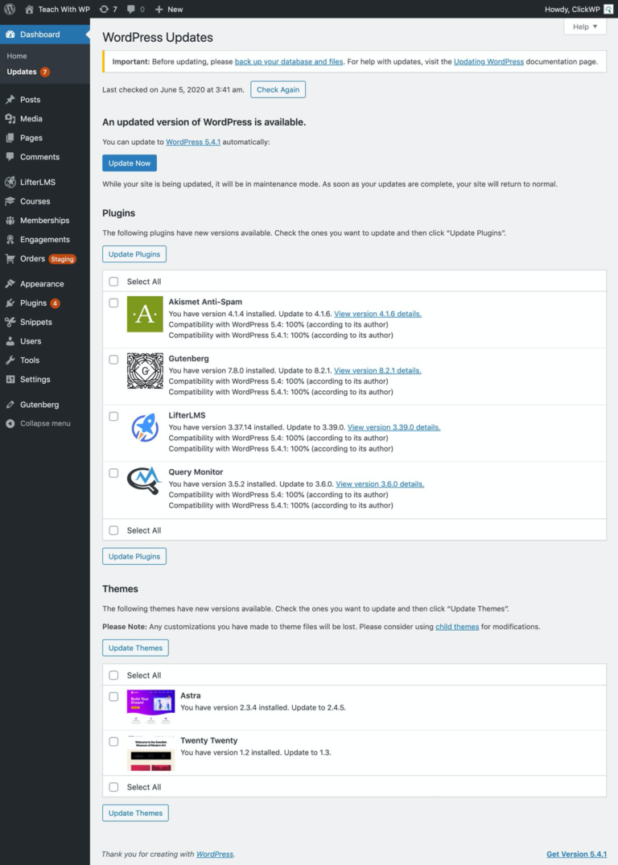Click the plus icon beside New

[x=159, y=10]
